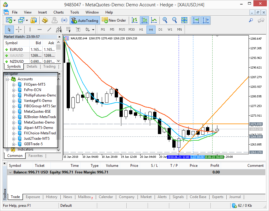The image size is (269, 211).
Task: Select the vertical line drawing tool
Action: pos(30,29)
